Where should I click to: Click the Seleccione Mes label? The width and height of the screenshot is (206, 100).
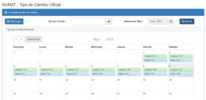point(133,21)
